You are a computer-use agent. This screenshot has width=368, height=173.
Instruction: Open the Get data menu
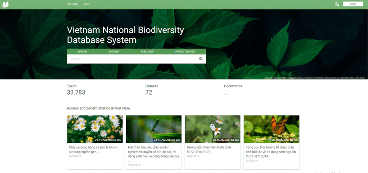pos(72,4)
